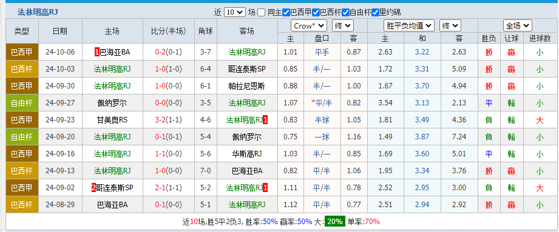Viewport: 559px width, 232px height.
Task: Click the 70% odd rate after 单率
Action: click(x=372, y=222)
